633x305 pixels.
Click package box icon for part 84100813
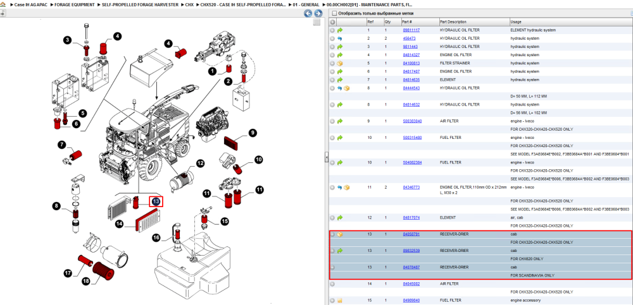click(340, 63)
